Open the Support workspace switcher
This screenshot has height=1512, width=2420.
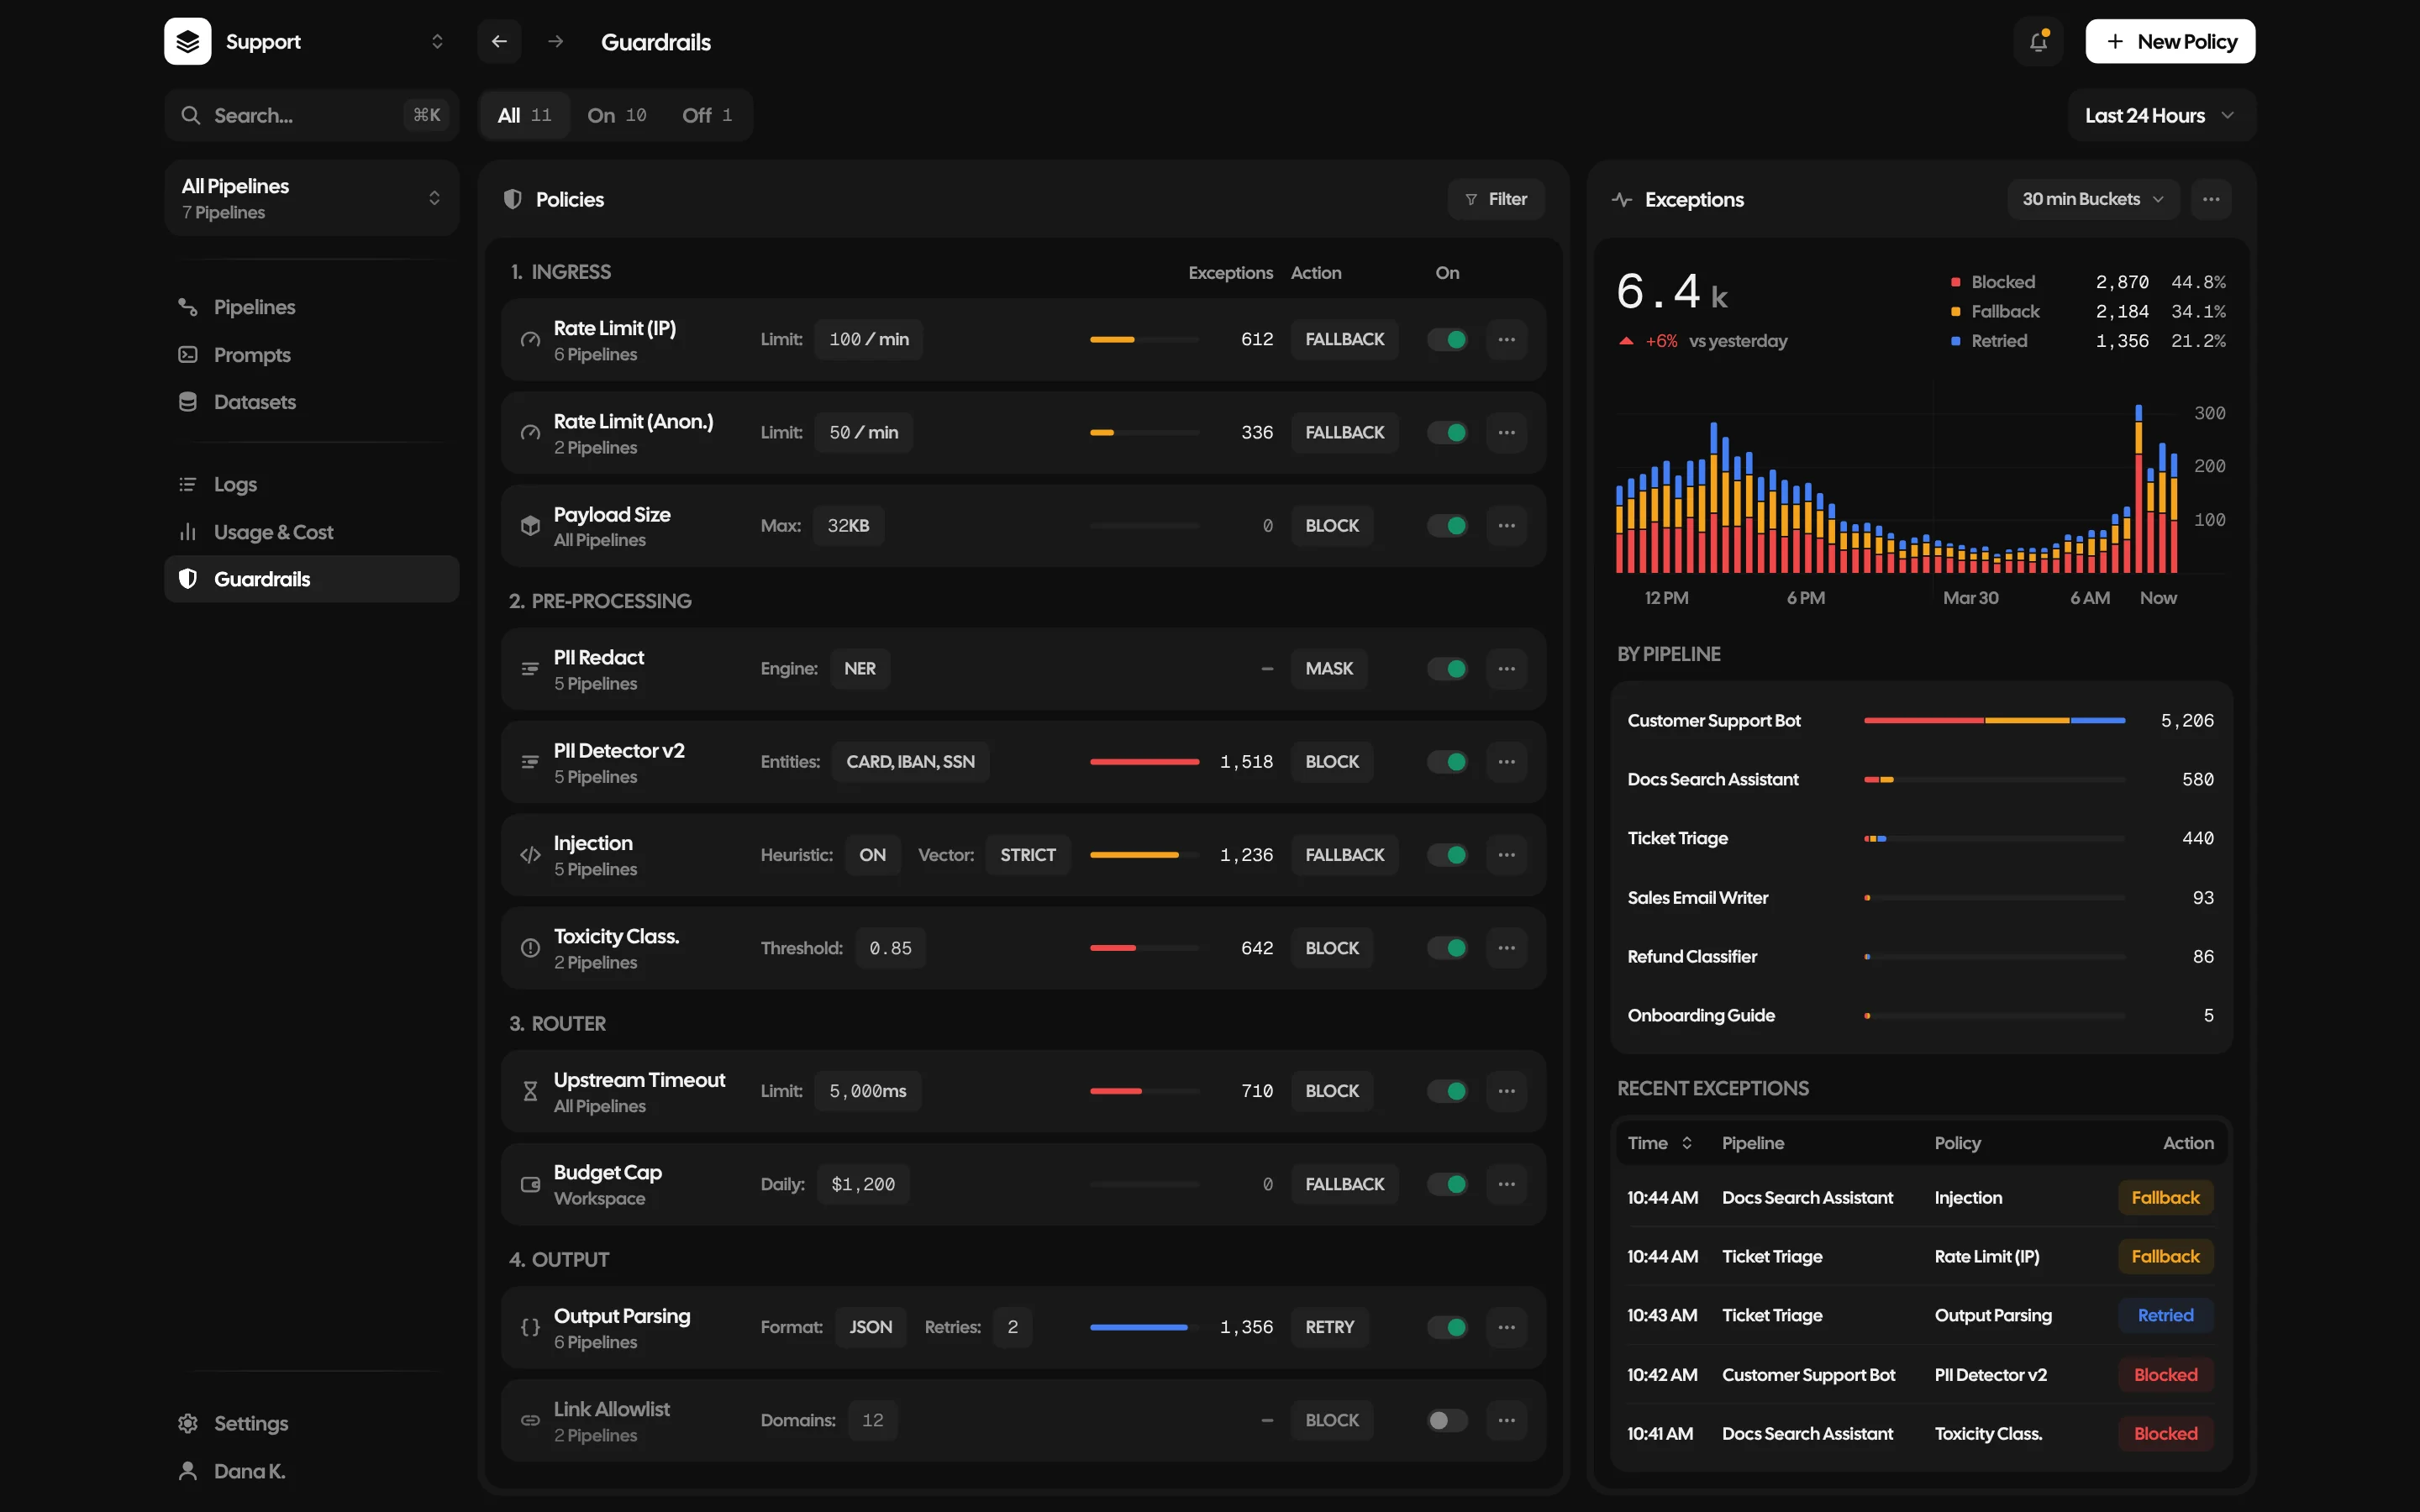point(311,42)
